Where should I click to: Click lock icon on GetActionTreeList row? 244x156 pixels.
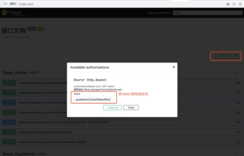point(238,122)
